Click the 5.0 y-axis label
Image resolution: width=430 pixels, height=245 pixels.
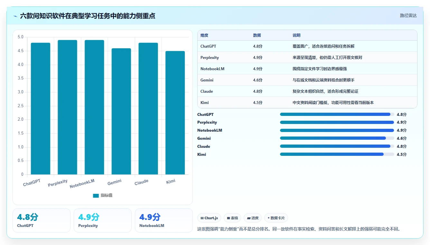point(20,37)
